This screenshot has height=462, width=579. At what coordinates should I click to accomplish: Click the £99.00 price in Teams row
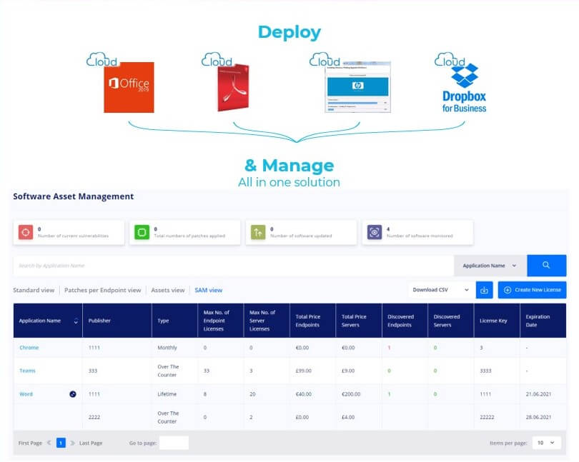click(304, 371)
